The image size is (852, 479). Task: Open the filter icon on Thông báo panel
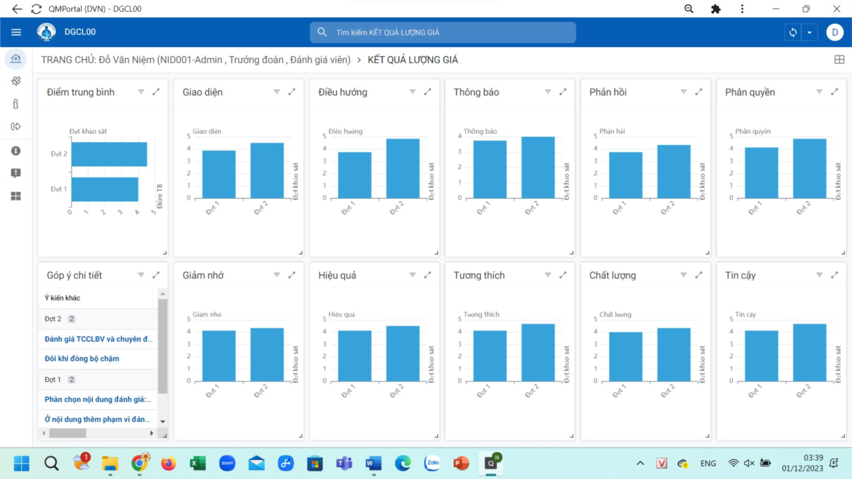point(548,92)
